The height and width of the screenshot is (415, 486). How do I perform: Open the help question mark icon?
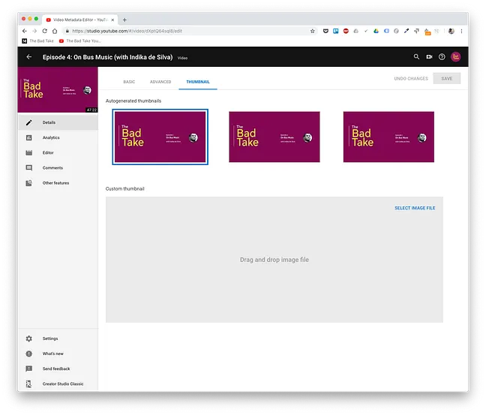coord(442,57)
